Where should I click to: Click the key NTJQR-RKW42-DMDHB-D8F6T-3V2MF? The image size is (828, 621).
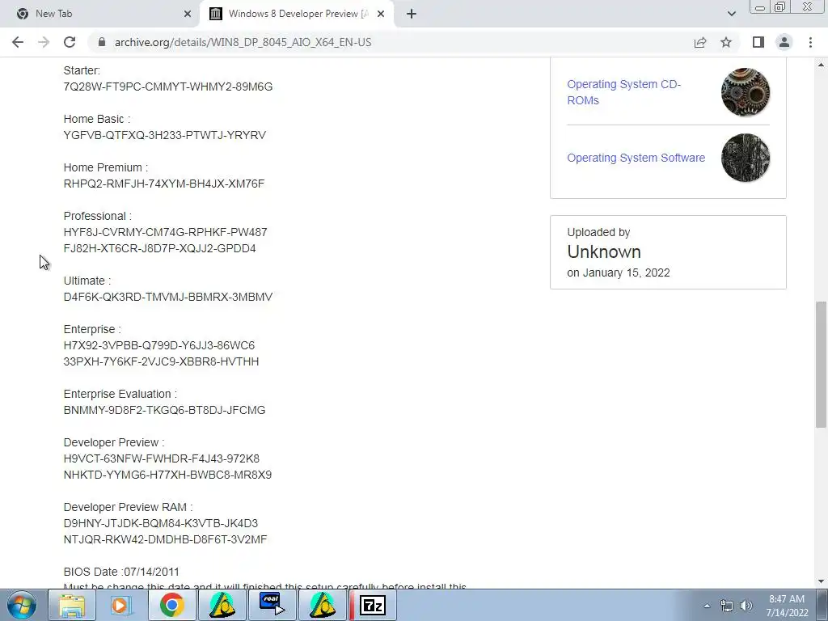click(165, 539)
